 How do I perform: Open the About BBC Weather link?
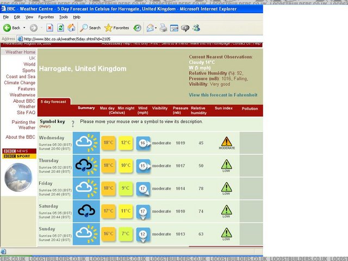[24, 104]
